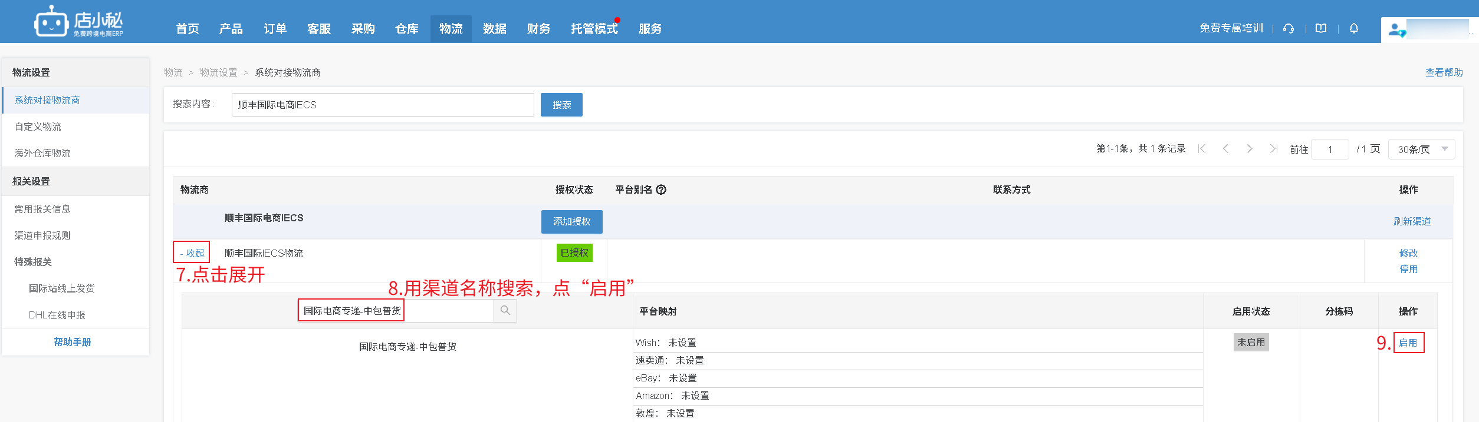
Task: Click the 启用 link for the channel
Action: (1408, 343)
